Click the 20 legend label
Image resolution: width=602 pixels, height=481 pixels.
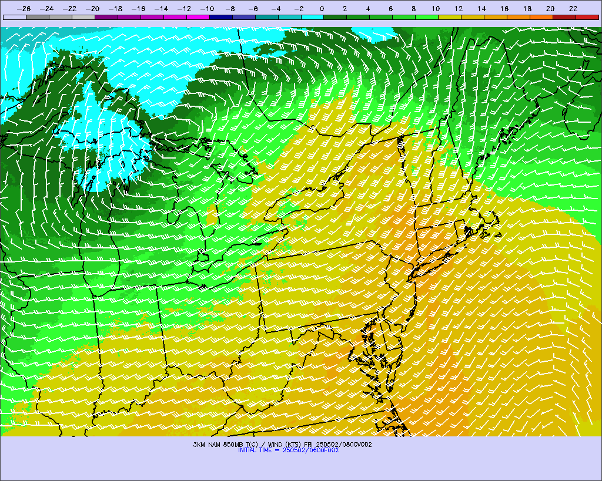tap(550, 9)
